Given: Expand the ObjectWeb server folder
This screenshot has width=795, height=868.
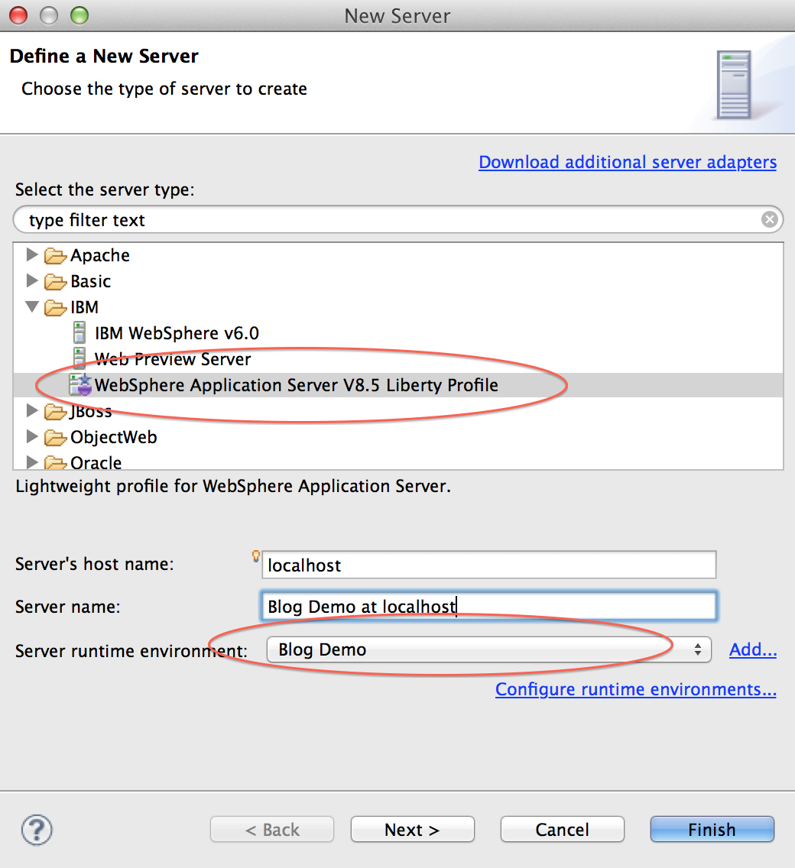Looking at the screenshot, I should tap(32, 437).
